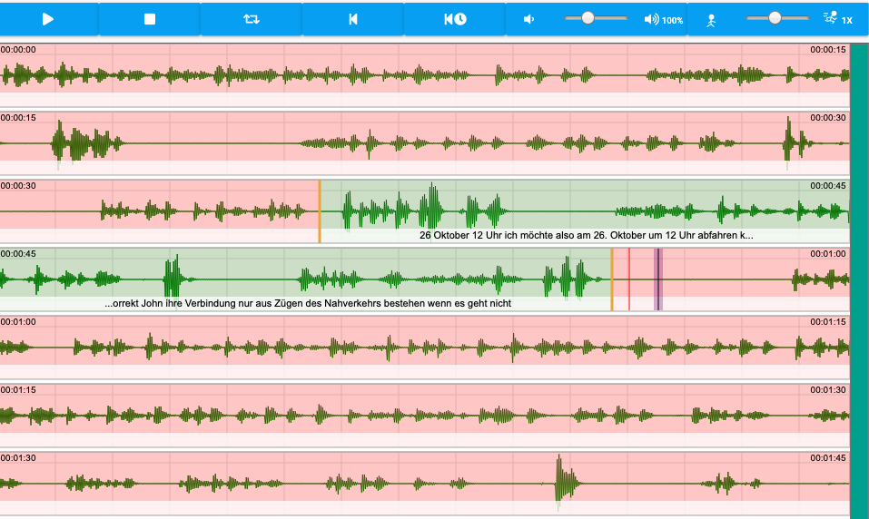Click the running person 1x speed icon
The image size is (869, 519).
[836, 19]
